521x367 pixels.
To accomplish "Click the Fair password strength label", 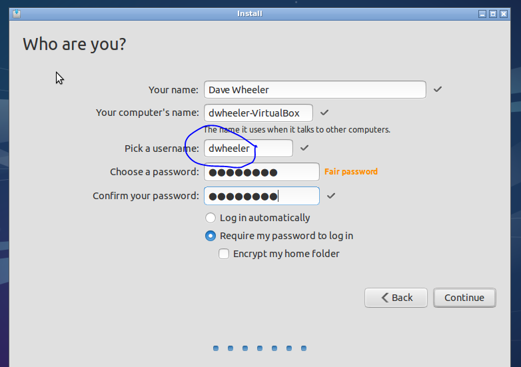I will click(x=351, y=172).
